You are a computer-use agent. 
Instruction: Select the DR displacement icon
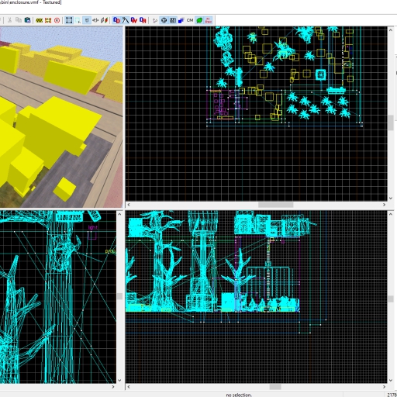143,20
